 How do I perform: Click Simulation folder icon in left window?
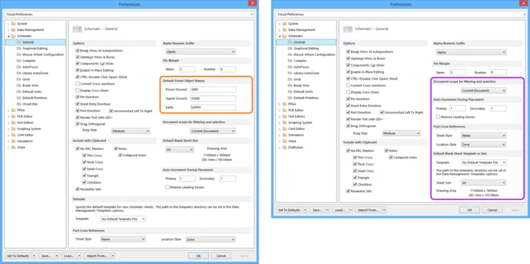[13, 141]
